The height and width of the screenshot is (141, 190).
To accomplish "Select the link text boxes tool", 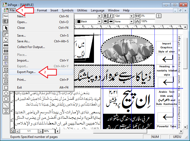I will coord(6,45).
